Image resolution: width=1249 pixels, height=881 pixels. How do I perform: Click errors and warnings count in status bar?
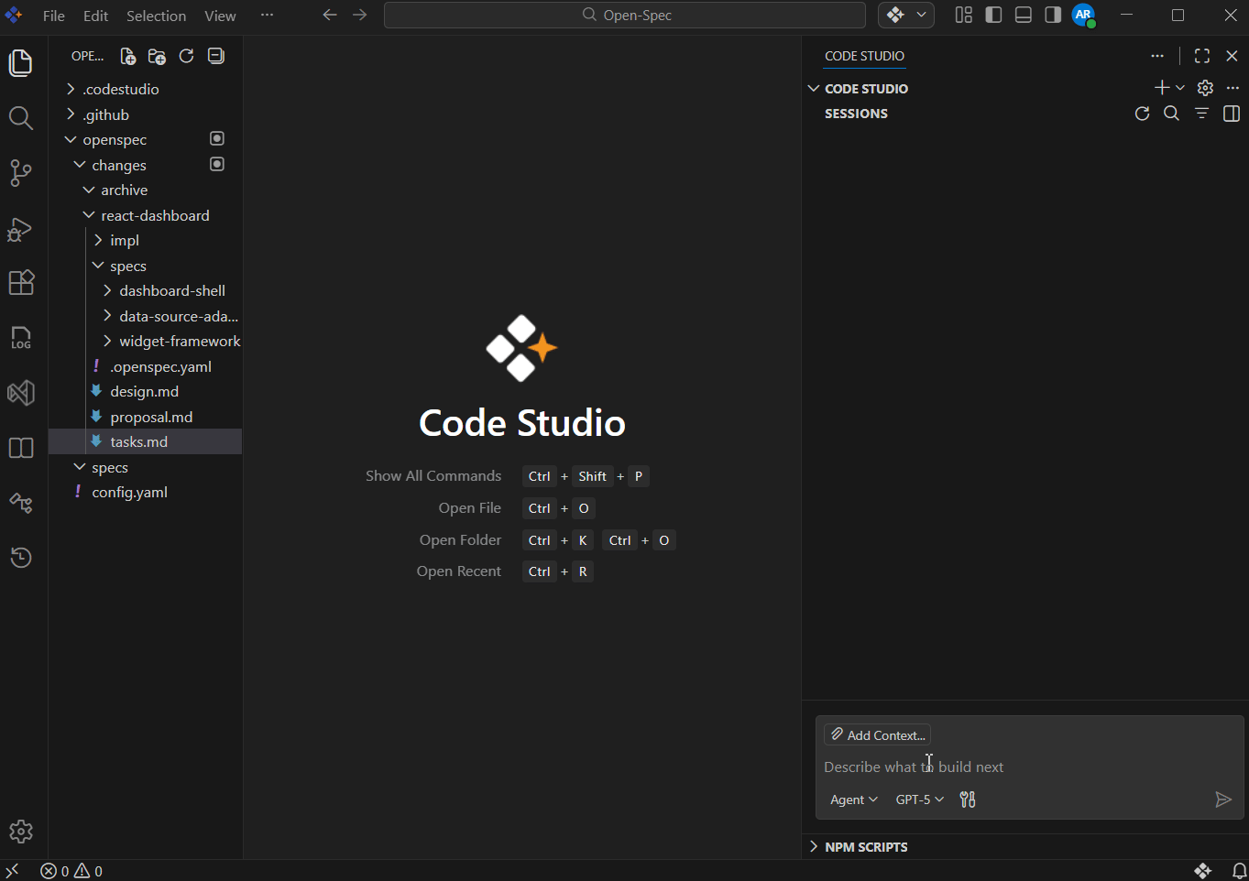(x=71, y=871)
